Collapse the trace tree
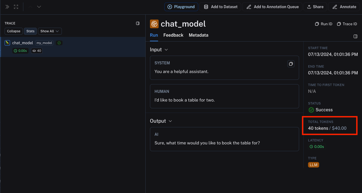Viewport: 362px width, 193px height. 14,31
